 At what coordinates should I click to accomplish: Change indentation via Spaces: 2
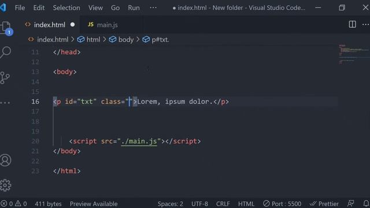170,204
